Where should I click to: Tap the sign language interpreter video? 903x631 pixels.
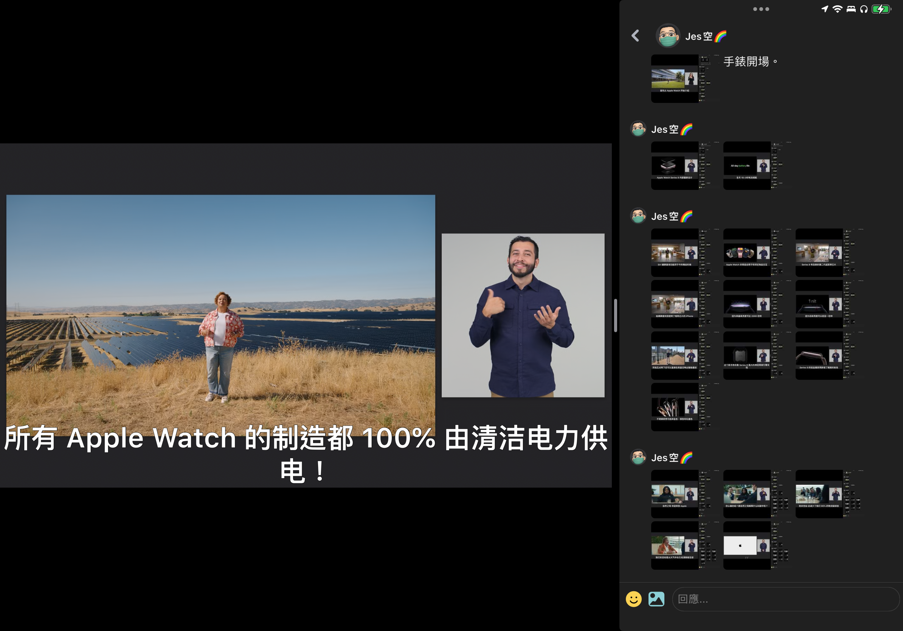coord(523,315)
